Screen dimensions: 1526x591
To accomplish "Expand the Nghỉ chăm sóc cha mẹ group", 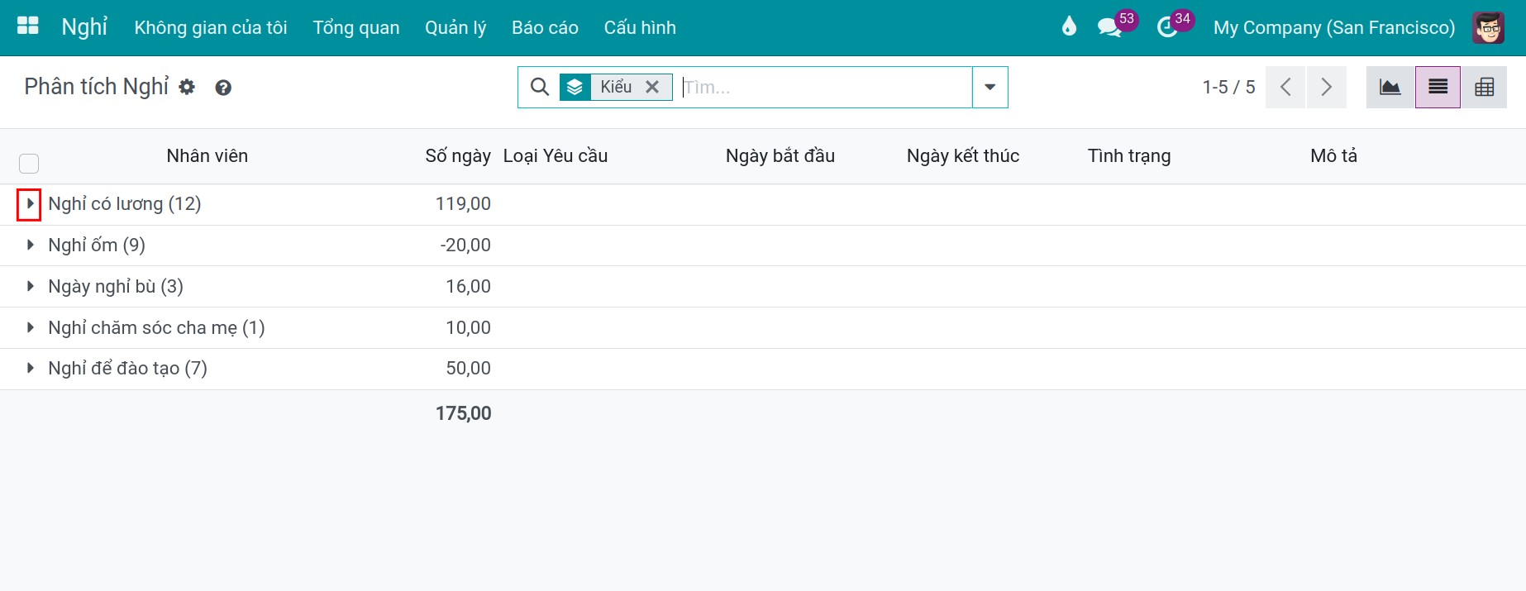I will pyautogui.click(x=30, y=327).
